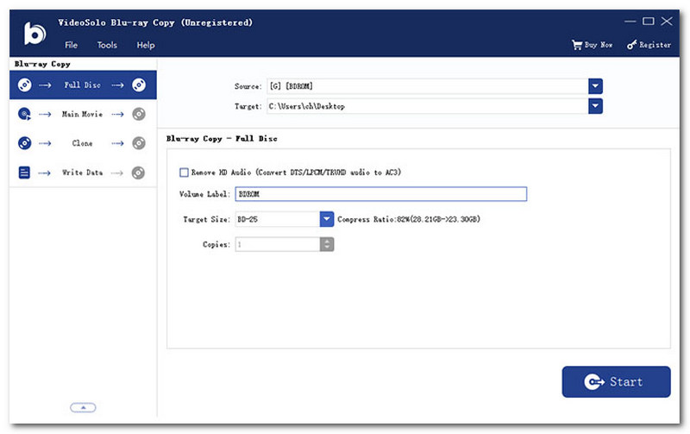
Task: Click the Main Movie label in sidebar
Action: 82,114
